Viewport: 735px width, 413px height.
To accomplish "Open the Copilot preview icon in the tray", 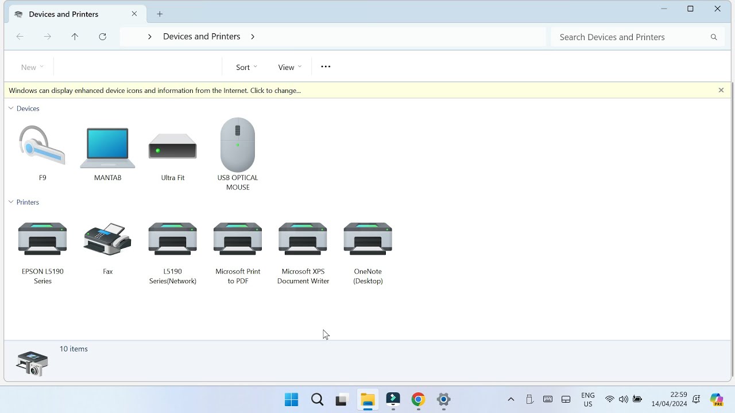I will click(717, 399).
